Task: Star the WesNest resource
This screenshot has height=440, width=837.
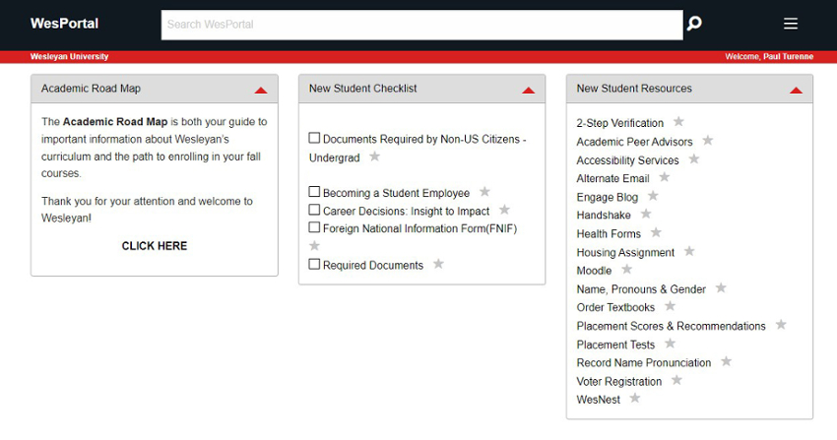Action: (635, 399)
